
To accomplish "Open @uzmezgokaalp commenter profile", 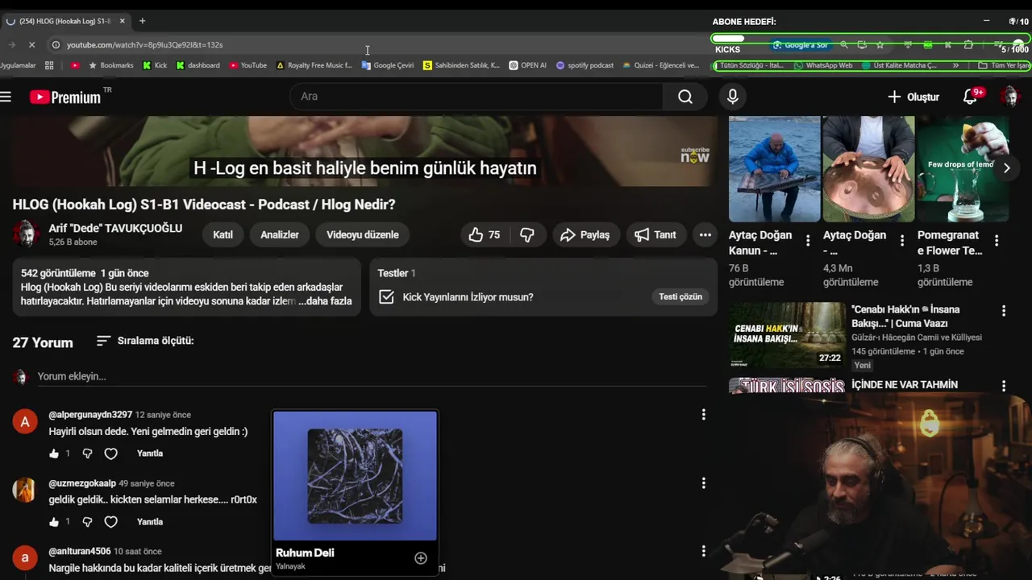I will pos(82,483).
